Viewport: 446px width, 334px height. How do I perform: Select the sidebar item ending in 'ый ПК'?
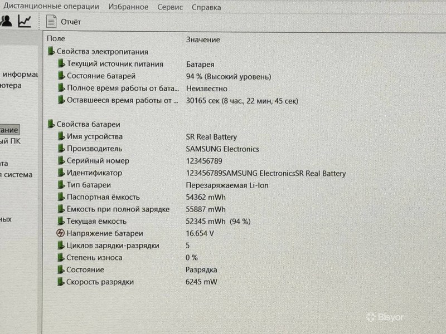[10, 141]
